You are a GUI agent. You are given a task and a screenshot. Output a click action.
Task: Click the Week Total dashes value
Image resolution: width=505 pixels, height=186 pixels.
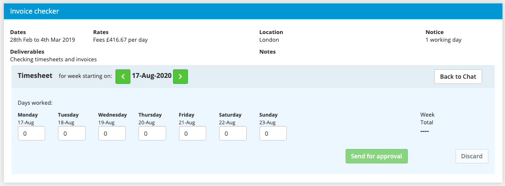pyautogui.click(x=424, y=131)
